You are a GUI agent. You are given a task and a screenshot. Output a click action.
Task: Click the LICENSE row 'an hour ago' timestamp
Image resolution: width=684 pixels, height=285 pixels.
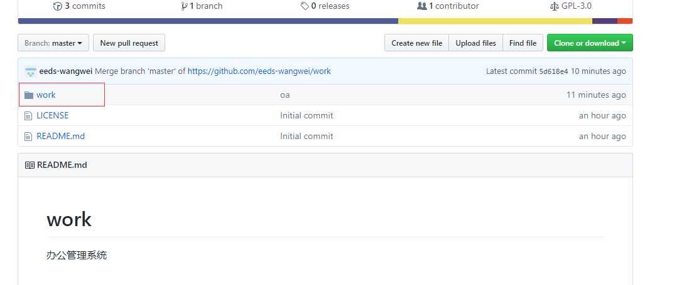pyautogui.click(x=602, y=115)
